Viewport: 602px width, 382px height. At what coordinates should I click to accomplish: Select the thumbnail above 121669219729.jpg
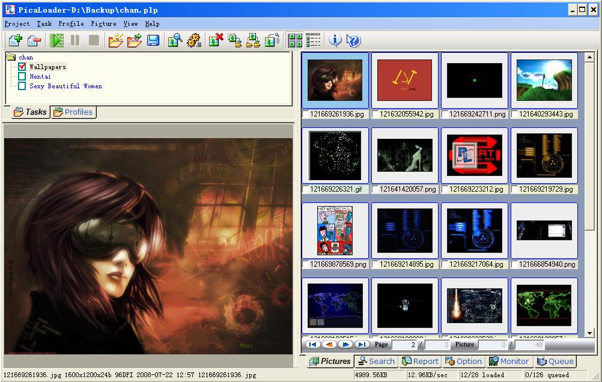[x=544, y=156]
